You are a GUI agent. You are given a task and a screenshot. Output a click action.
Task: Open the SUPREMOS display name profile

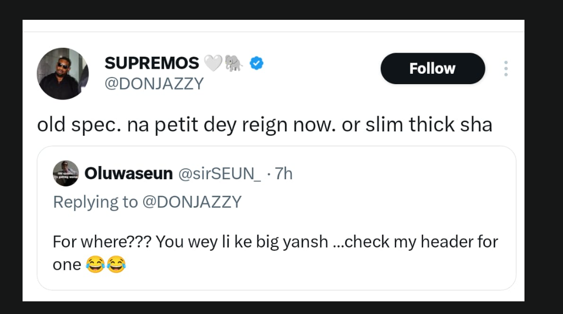click(152, 63)
